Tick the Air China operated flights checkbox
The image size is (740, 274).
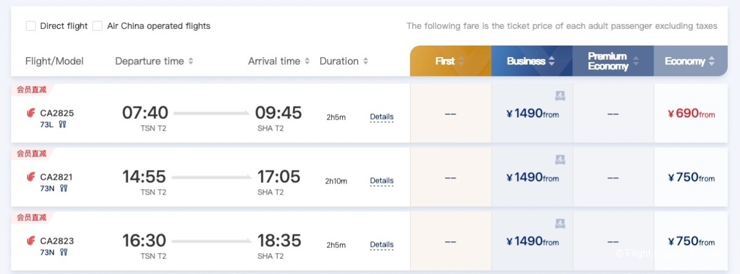[x=97, y=26]
